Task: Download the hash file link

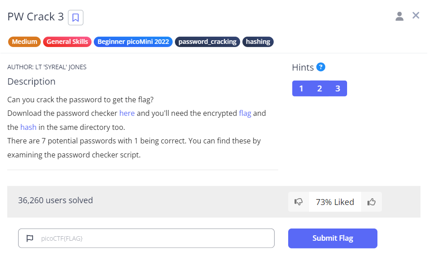Action: coord(28,127)
